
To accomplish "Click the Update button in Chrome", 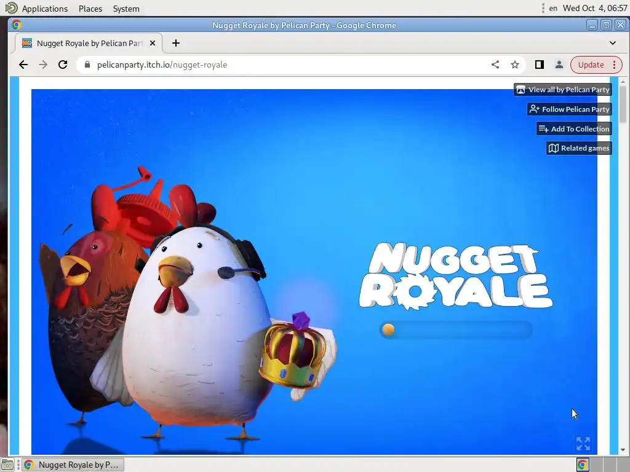I will click(x=591, y=65).
